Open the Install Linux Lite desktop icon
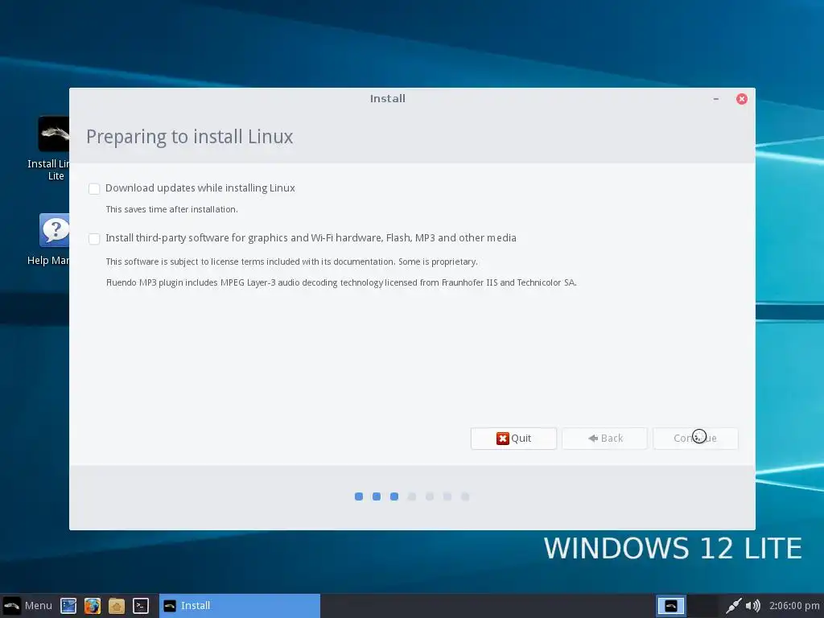Screen dimensions: 824x618 (x=52, y=148)
